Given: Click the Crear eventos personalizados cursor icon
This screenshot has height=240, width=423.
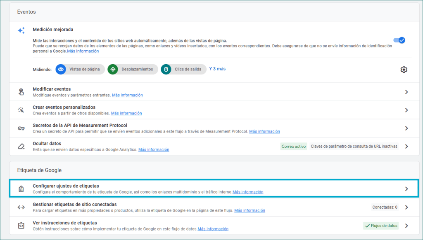Looking at the screenshot, I should click(x=21, y=110).
